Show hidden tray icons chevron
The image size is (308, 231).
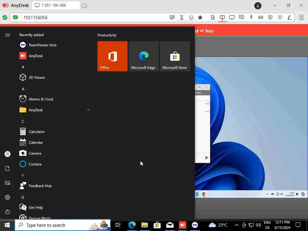click(237, 225)
